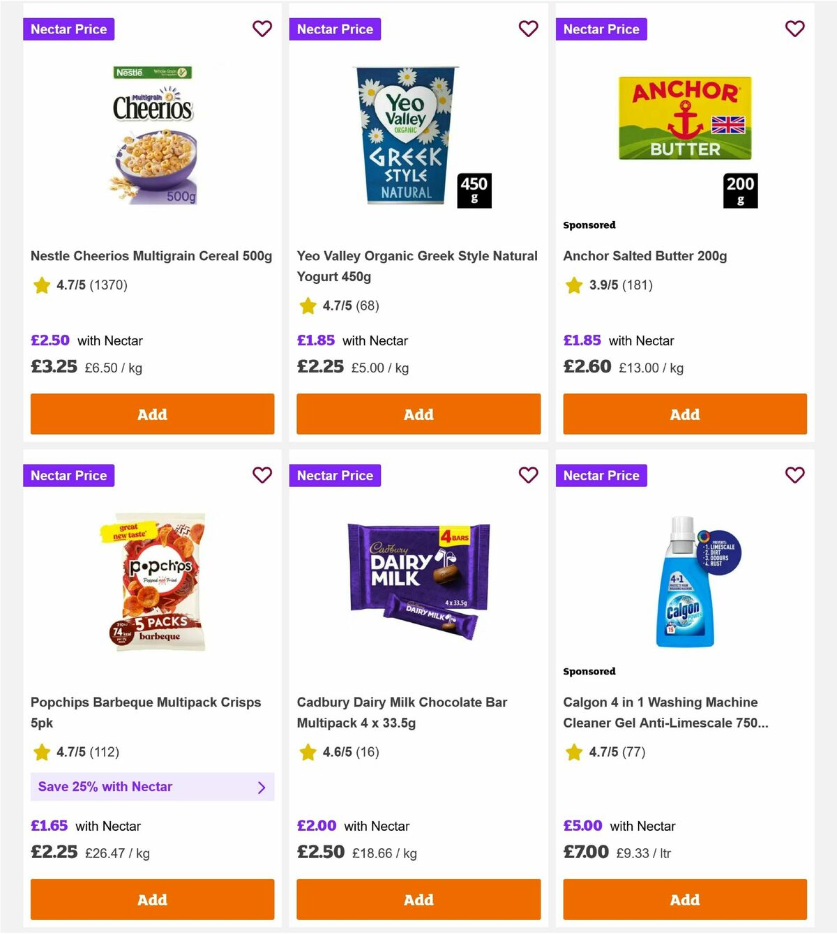Favourite the Nestle Cheerios Multigrain Cereal
This screenshot has height=934, width=837.
point(262,29)
